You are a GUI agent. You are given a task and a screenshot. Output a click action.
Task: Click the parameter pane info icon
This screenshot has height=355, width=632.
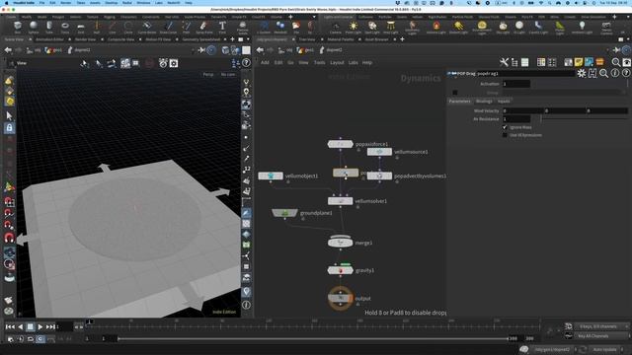(614, 73)
